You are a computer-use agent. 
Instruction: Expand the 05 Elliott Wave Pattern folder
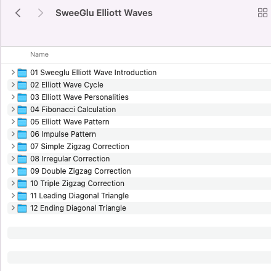click(13, 121)
